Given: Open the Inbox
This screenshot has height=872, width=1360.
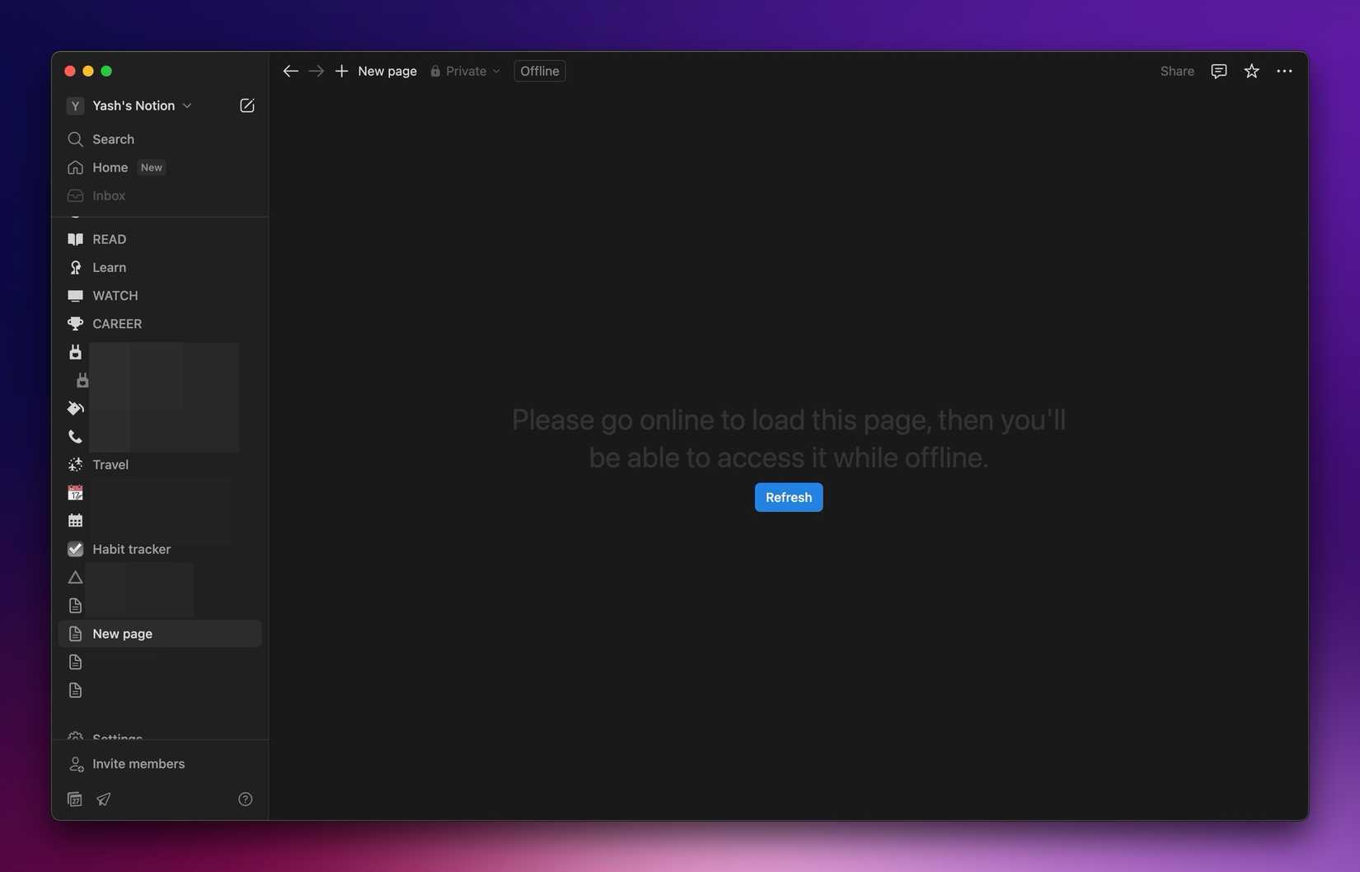Looking at the screenshot, I should (160, 195).
